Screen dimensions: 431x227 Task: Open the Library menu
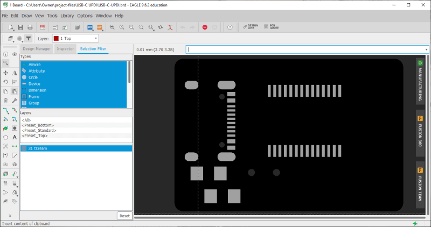[67, 16]
